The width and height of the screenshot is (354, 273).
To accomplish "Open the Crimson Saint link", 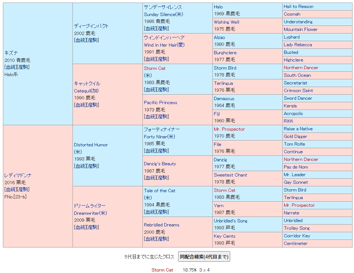I will point(298,91).
